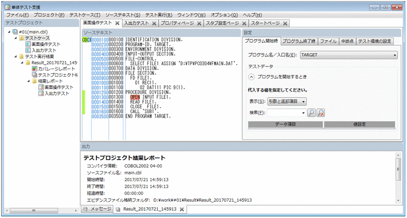407x218 pixels.
Task: Select the 中断点 settings tab
Action: 347,41
